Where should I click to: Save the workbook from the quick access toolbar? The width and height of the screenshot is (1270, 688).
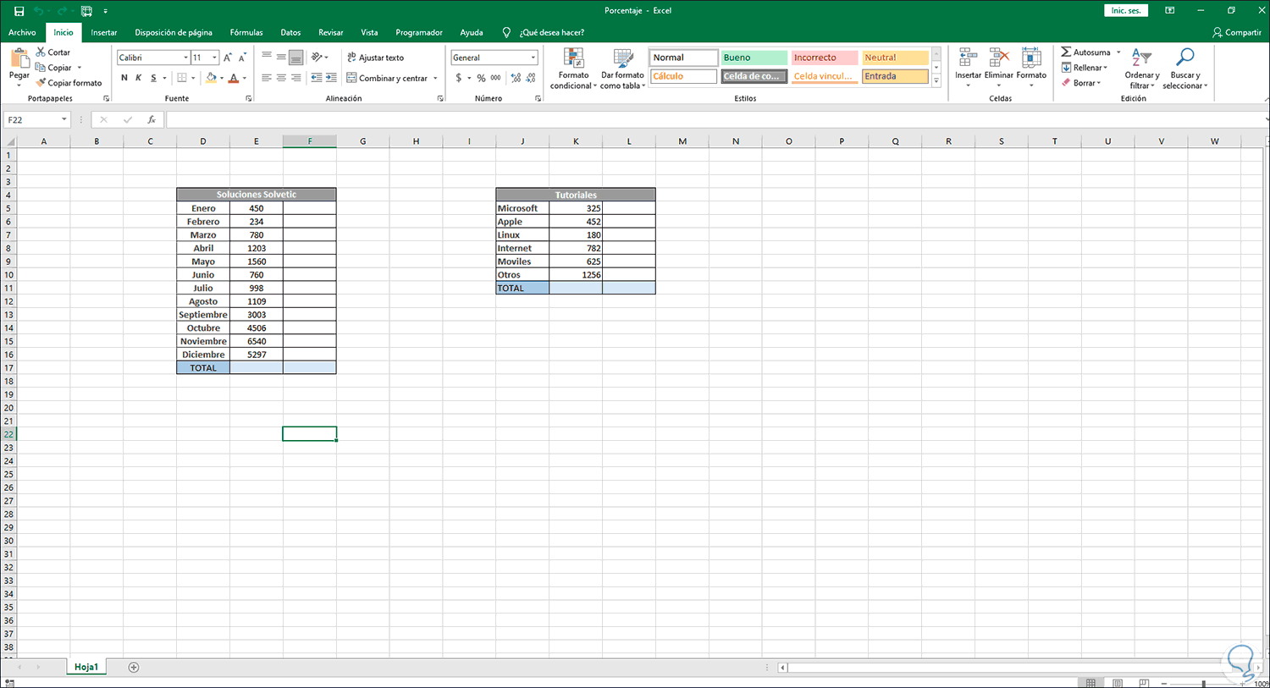(19, 11)
